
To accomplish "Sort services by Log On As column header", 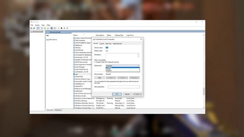I will tap(130, 35).
